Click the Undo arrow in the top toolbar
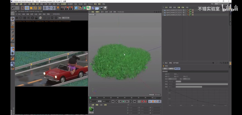242x115 pixels. coord(13,8)
